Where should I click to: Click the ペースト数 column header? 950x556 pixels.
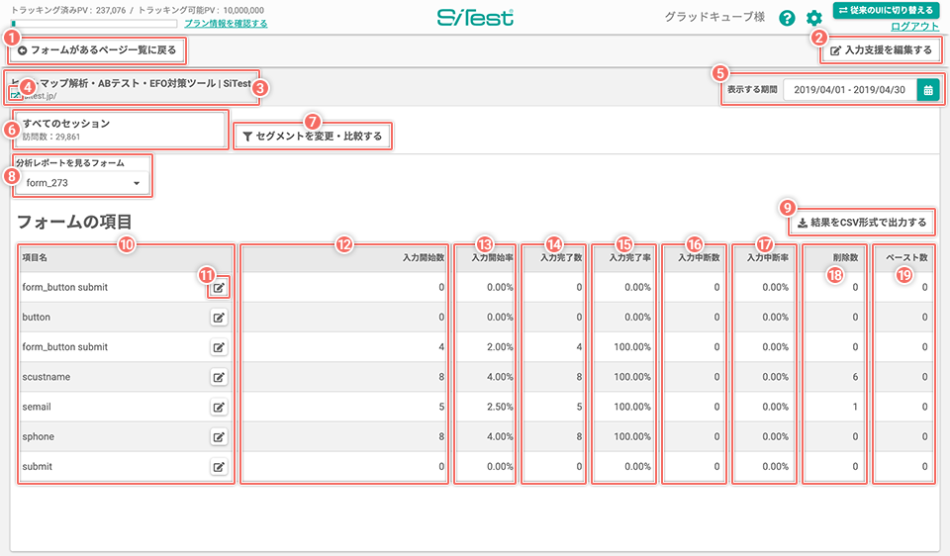pos(906,257)
